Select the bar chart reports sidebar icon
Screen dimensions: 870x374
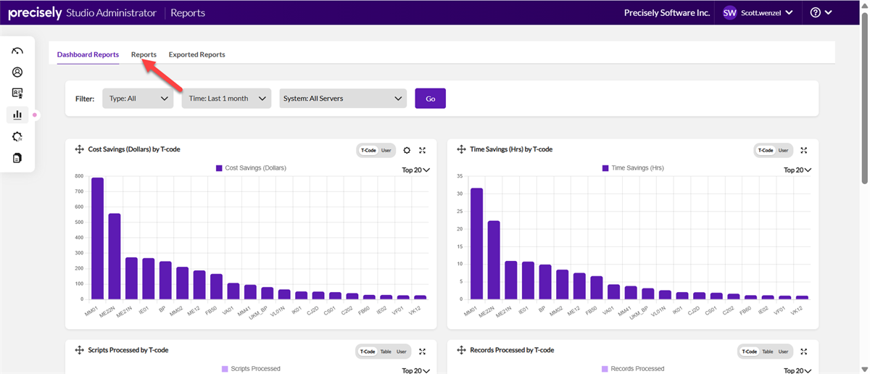point(17,115)
